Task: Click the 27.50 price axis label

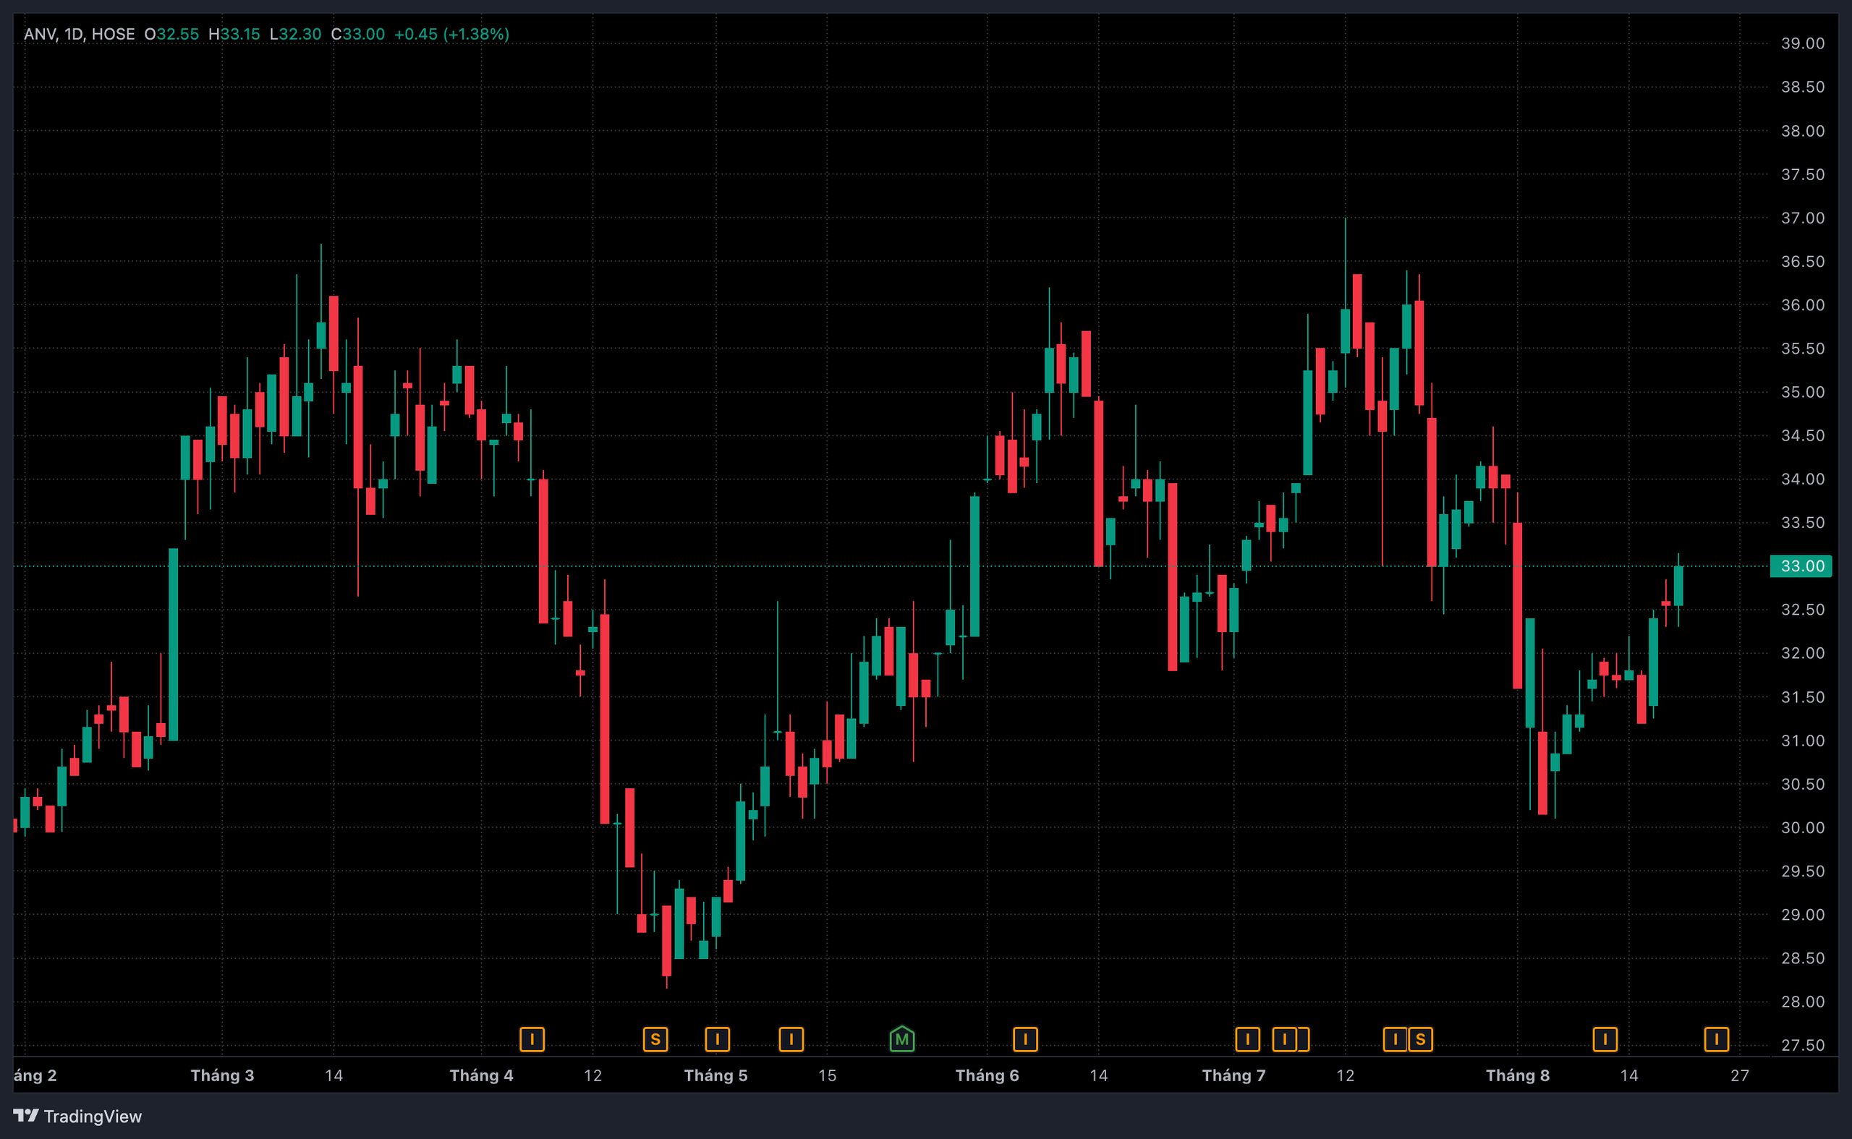Action: [1803, 1045]
